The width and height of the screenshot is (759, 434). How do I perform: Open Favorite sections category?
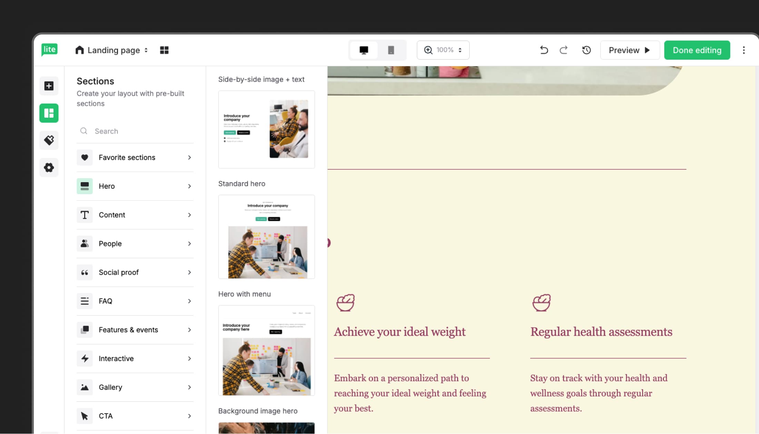(135, 157)
